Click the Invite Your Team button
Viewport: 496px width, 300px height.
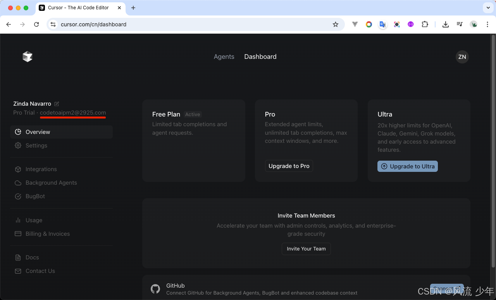pos(306,249)
